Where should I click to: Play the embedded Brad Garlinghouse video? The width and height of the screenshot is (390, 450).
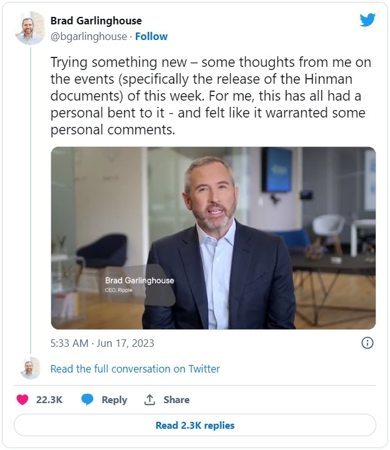click(213, 238)
